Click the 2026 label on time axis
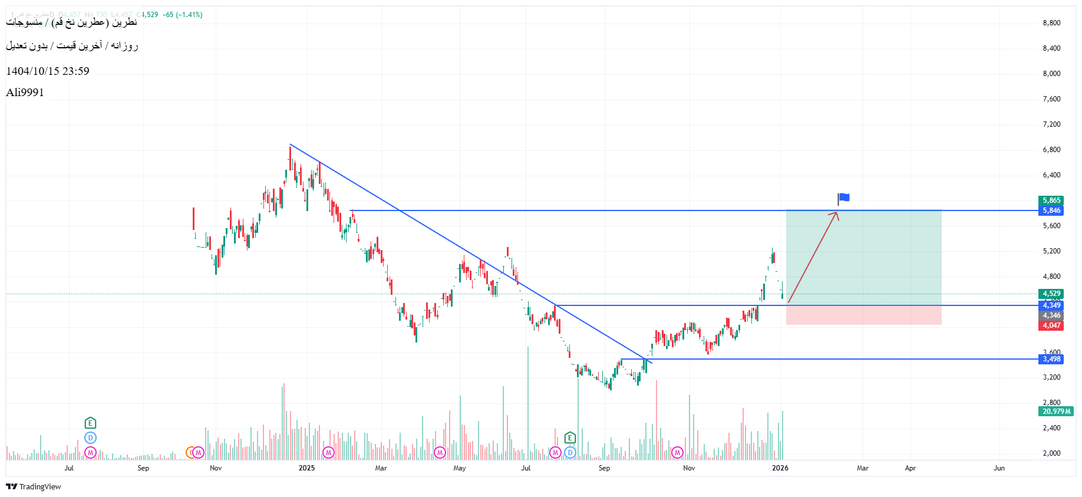Image resolution: width=1082 pixels, height=497 pixels. point(780,468)
